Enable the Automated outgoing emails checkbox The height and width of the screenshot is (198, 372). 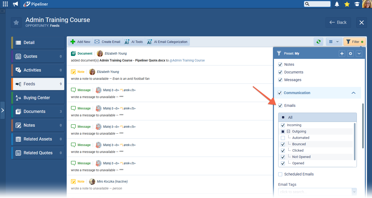[x=283, y=138]
